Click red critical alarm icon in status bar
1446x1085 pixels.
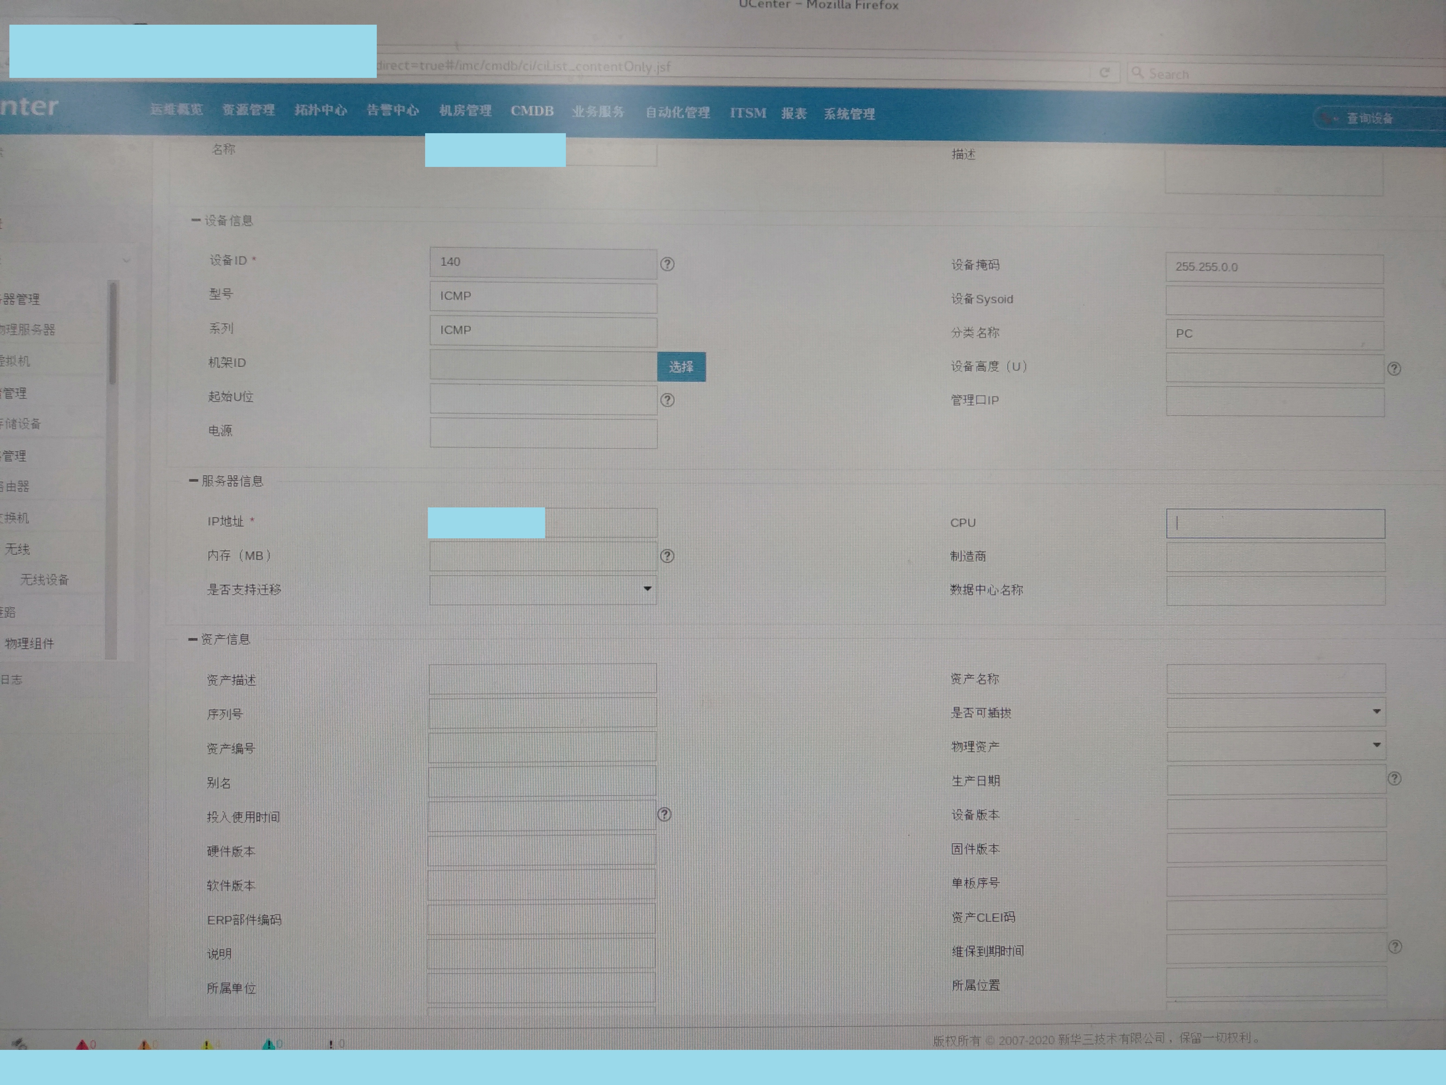[x=82, y=1044]
